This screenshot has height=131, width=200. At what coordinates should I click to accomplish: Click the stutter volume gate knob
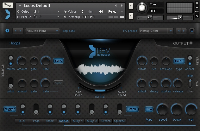[x=34, y=61]
